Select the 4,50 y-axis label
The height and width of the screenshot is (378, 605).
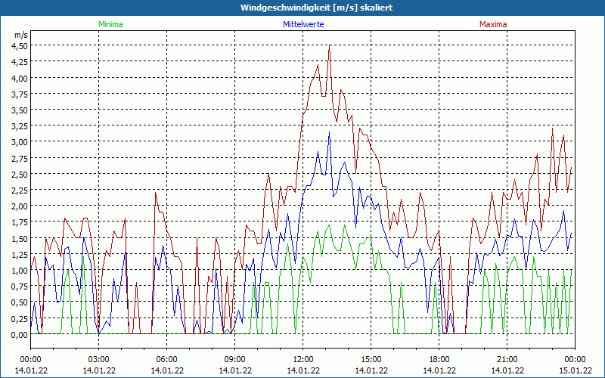point(20,45)
